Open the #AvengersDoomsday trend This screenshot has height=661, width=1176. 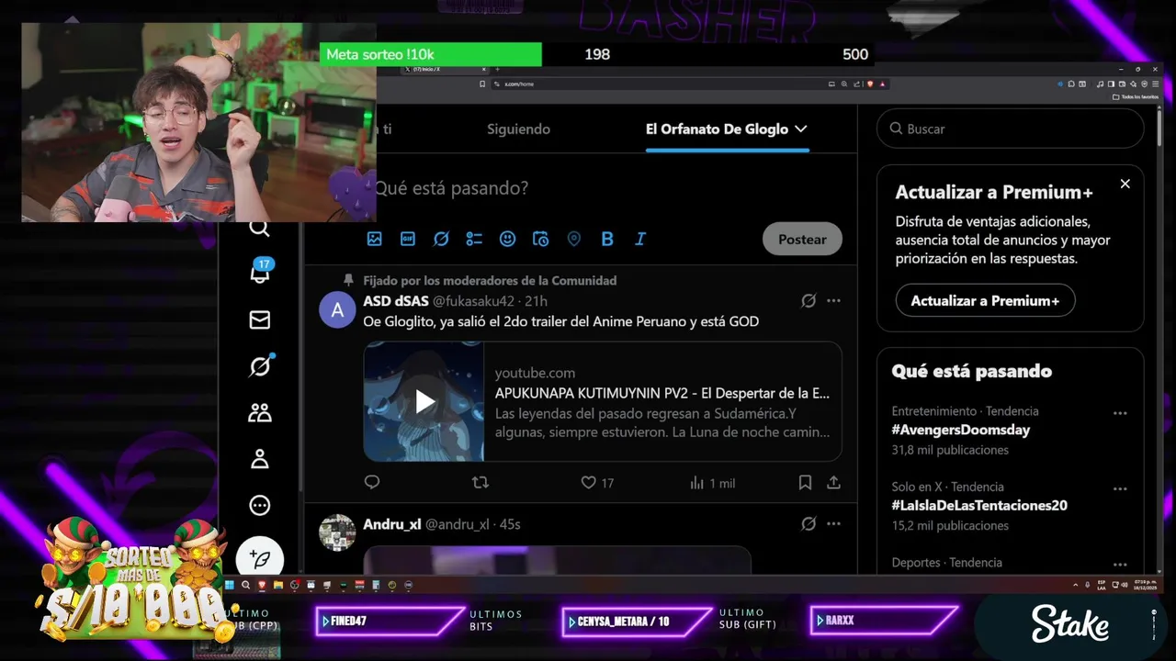point(961,430)
